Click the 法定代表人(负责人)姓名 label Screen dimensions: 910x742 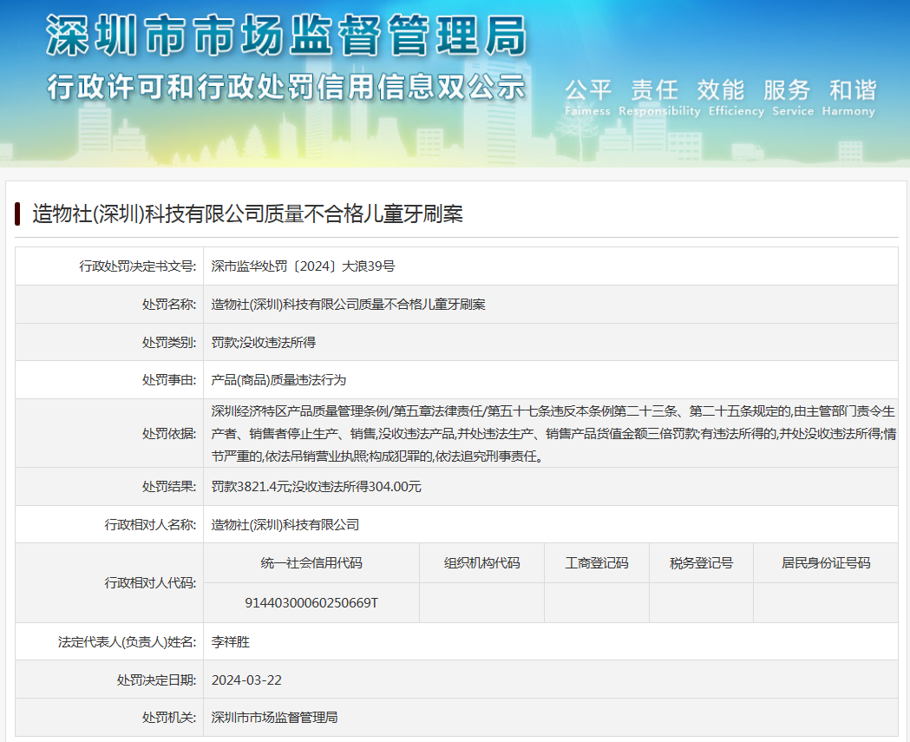(128, 641)
